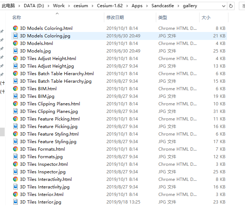This screenshot has height=210, width=245.
Task: Click image icon of 3D Tiles Adjust Height.jpg
Action: (15, 66)
